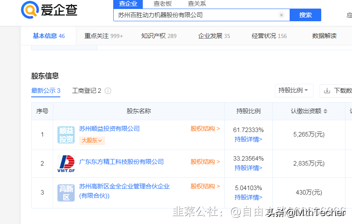Expand the 大股东 tag dropdown
352x224 pixels.
pos(92,141)
